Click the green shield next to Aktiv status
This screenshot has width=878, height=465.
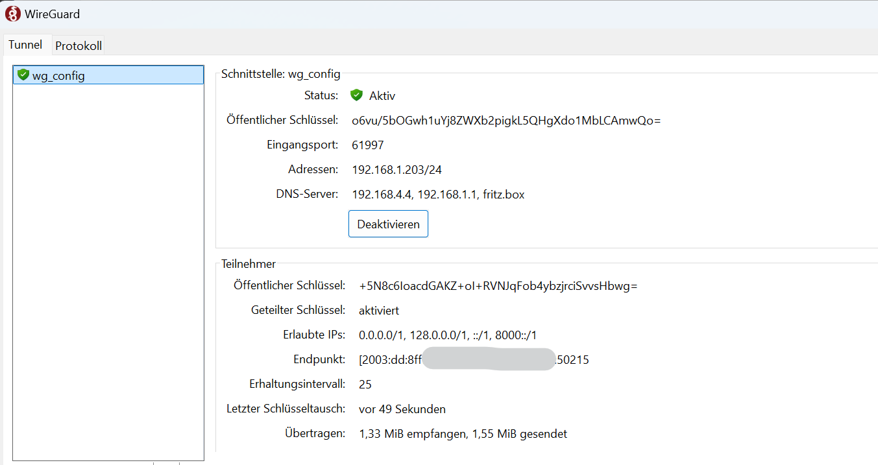356,95
